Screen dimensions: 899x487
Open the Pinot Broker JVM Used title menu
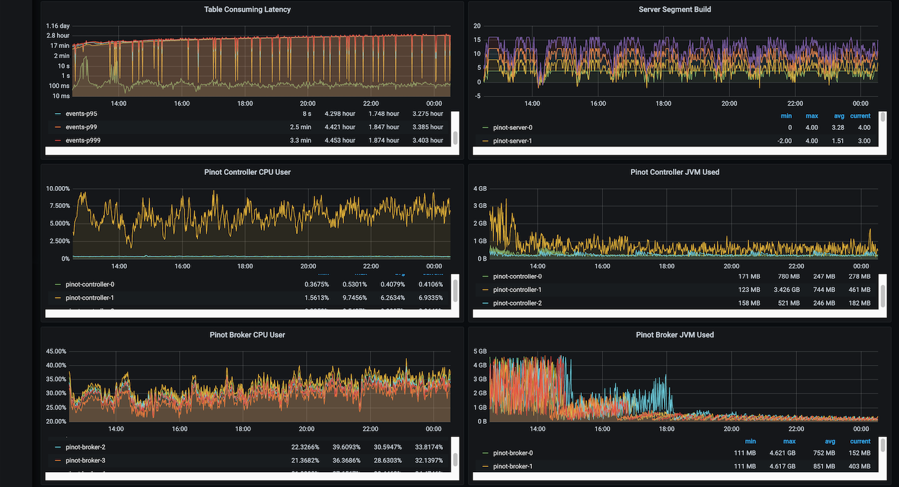pos(674,335)
